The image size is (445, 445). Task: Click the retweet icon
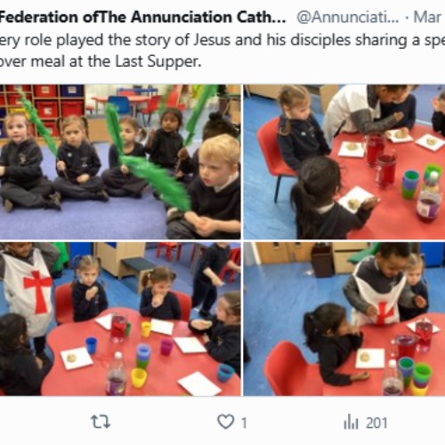pyautogui.click(x=101, y=422)
